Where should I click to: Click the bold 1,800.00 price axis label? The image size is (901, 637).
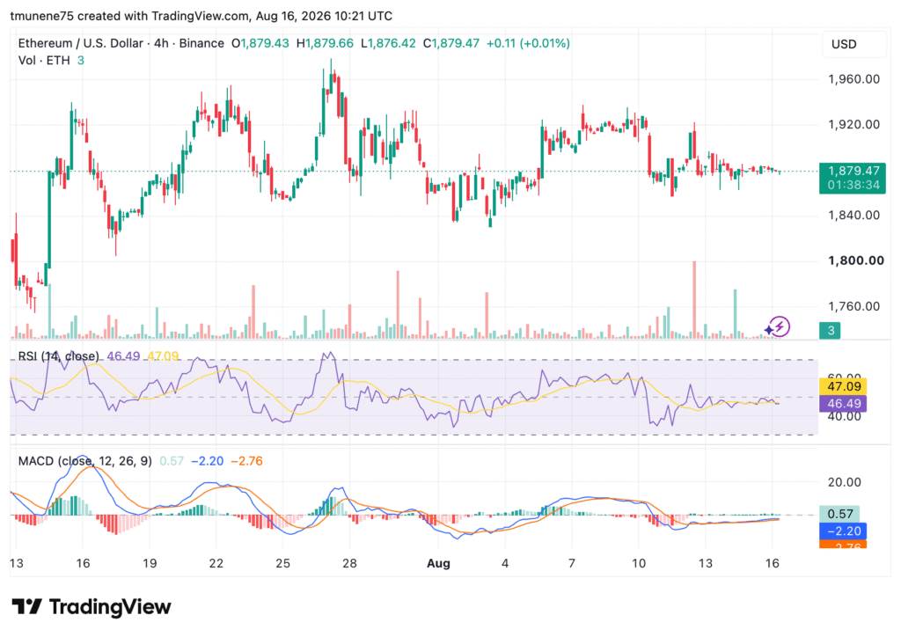pos(855,260)
